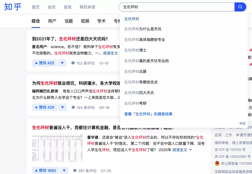252x174 pixels.
Task: Open the Zhihu logo homepage
Action: [x=13, y=7]
